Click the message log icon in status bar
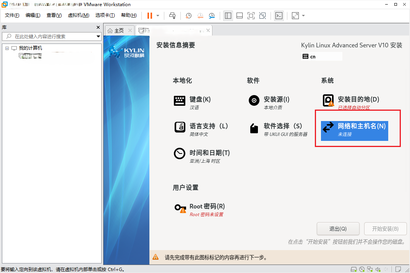 click(398, 269)
